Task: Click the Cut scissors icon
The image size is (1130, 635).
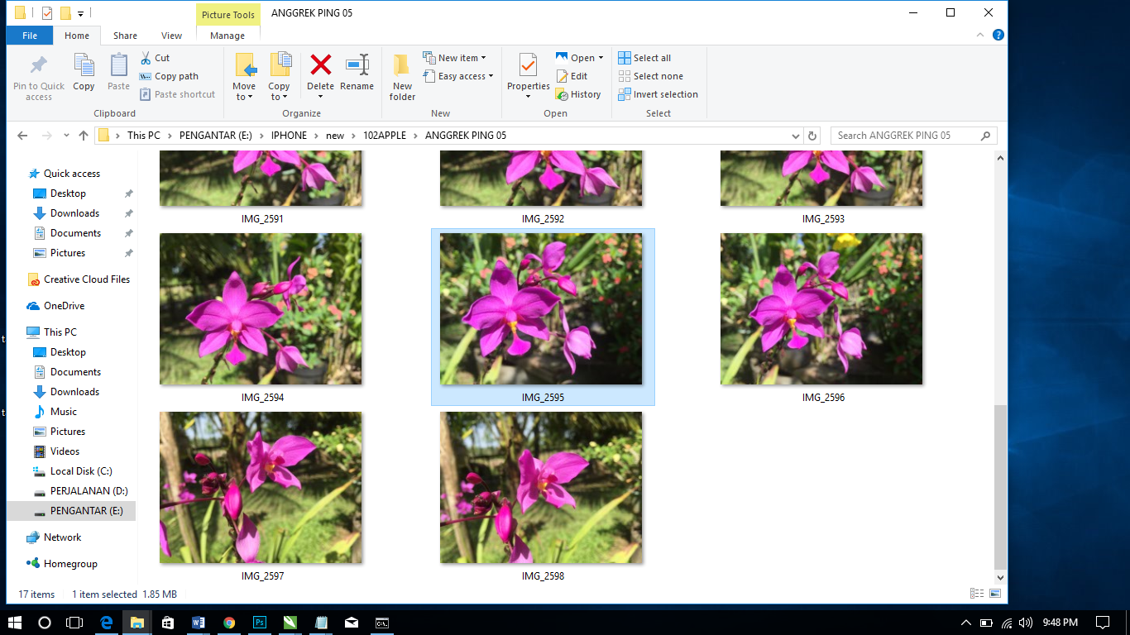Action: click(146, 58)
